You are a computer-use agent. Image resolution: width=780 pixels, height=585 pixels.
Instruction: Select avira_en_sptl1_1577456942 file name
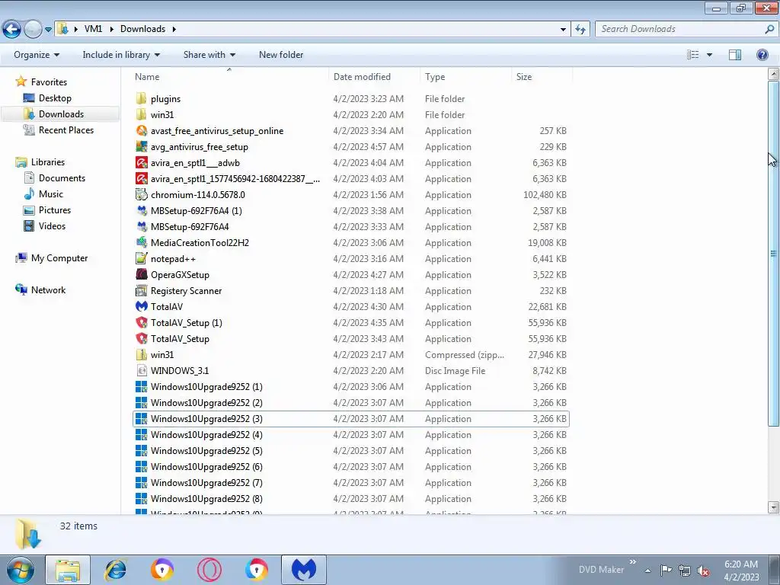[235, 178]
